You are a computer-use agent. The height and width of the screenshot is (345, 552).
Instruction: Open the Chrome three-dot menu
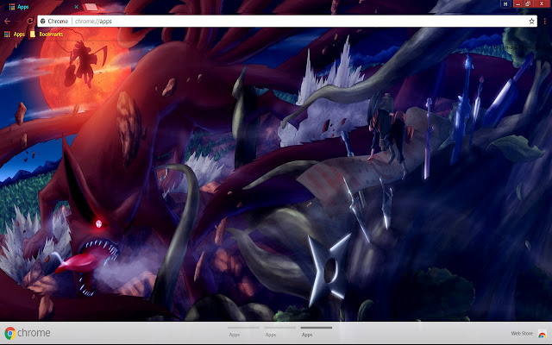click(544, 21)
